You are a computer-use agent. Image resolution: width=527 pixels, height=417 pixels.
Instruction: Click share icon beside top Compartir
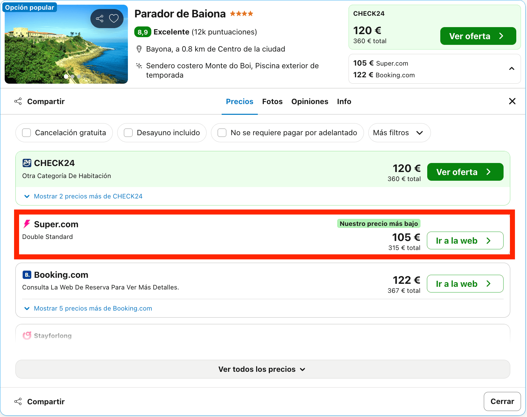[x=18, y=101]
